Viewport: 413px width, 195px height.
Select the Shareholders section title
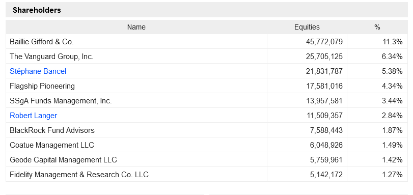37,10
